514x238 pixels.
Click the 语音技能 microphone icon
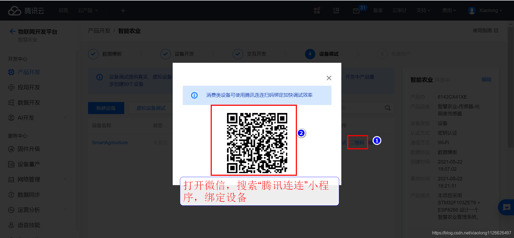11,225
